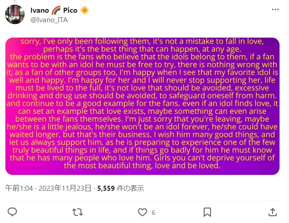
Task: Click the reply speech bubble icon
Action: 13,212
